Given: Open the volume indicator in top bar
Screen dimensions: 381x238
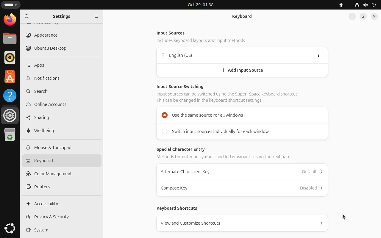Looking at the screenshot, I should (x=366, y=5).
